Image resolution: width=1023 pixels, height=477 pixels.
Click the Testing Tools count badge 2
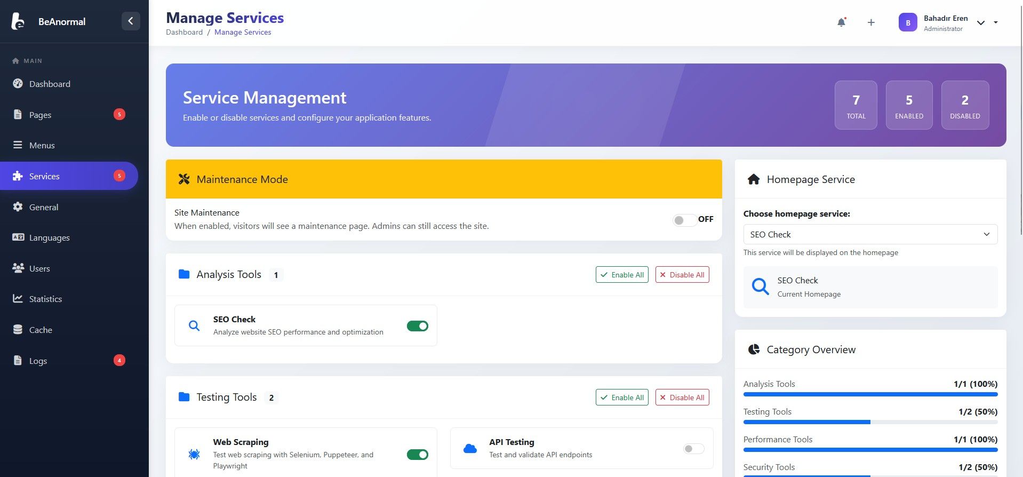coord(271,397)
